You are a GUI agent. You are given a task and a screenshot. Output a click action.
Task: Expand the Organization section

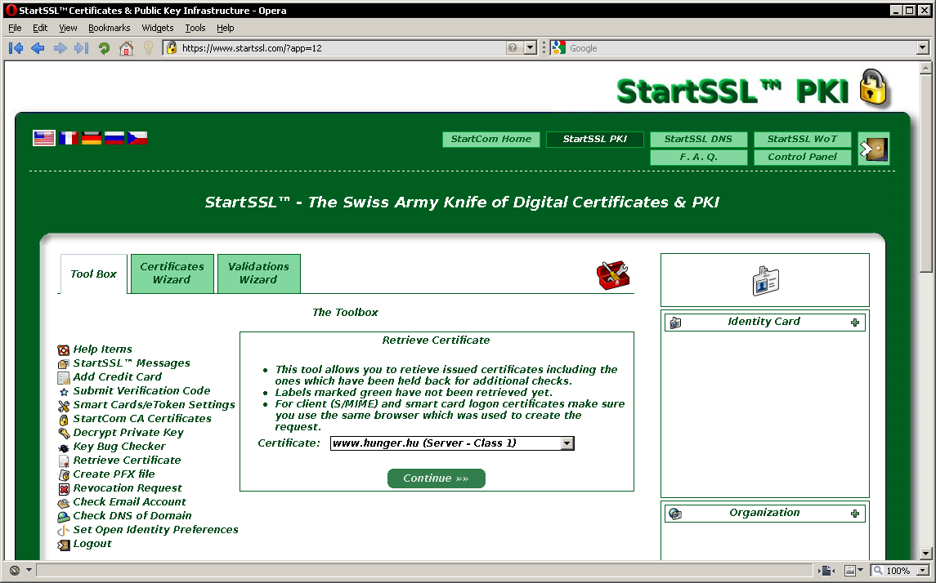click(x=855, y=514)
